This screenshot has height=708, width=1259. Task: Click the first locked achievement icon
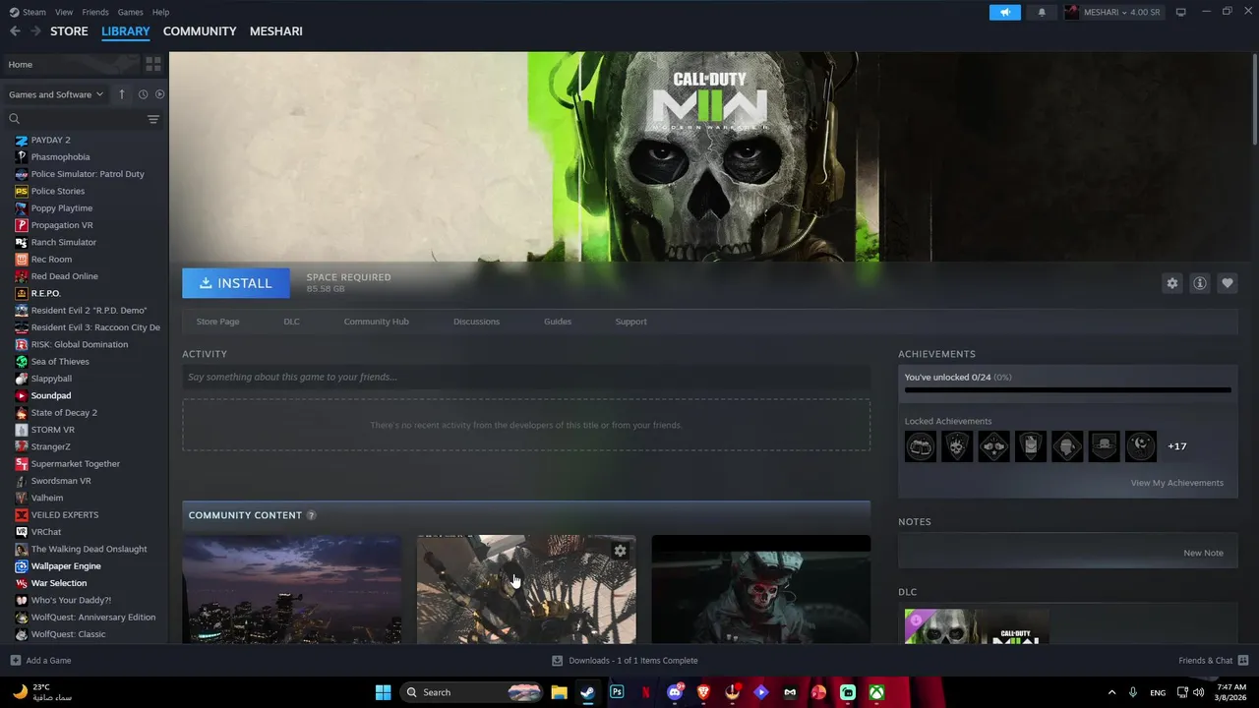coord(921,446)
